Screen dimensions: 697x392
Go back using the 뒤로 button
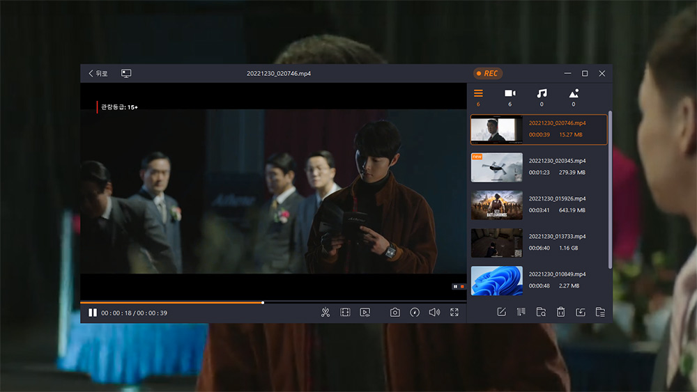98,73
